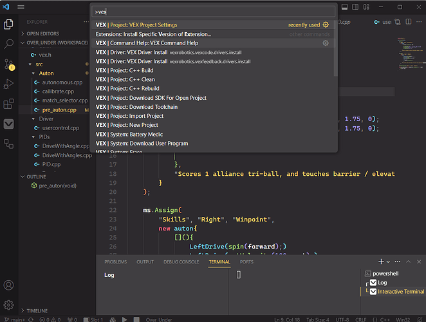Switch to the OUTPUT tab

[145, 262]
